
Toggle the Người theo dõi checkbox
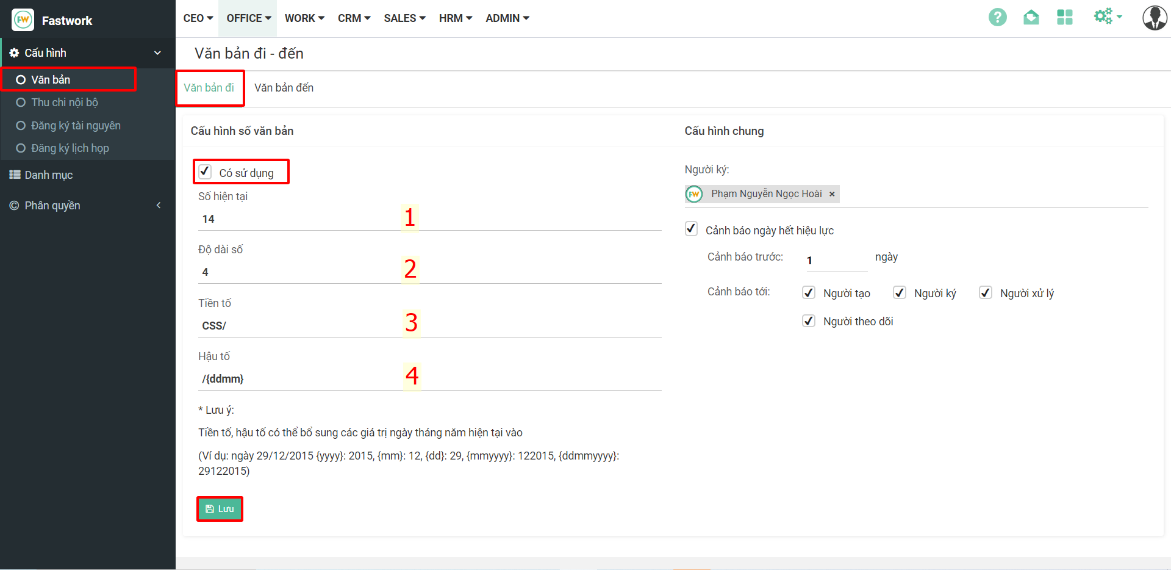point(809,321)
